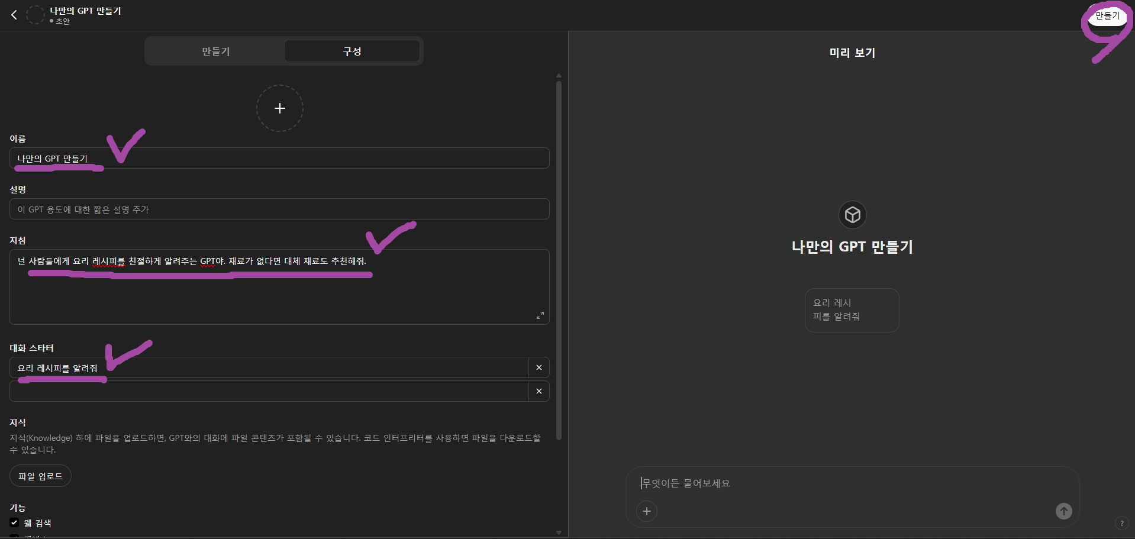
Task: Toggle the 웹 검색 checkbox
Action: pos(14,522)
